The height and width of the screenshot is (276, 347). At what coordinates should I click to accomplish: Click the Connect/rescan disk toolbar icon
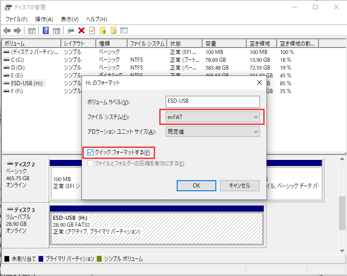pyautogui.click(x=70, y=30)
